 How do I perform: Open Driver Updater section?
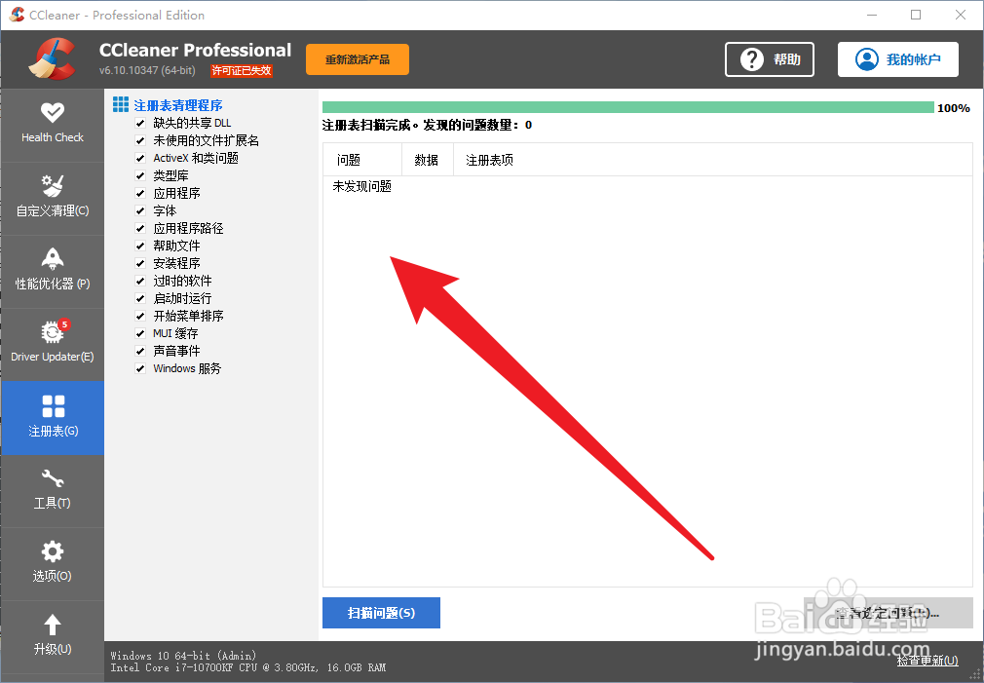pyautogui.click(x=52, y=343)
